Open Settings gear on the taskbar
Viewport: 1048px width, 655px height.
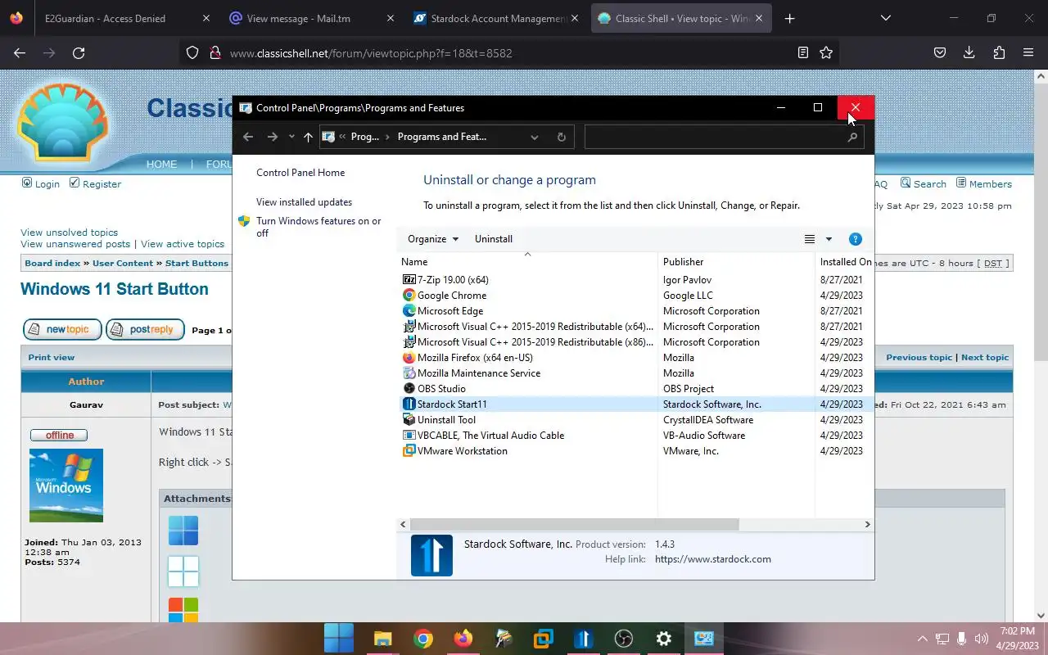664,639
